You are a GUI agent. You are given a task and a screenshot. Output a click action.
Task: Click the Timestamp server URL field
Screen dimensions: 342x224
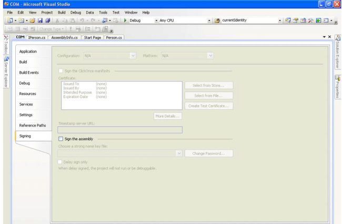tap(120, 130)
